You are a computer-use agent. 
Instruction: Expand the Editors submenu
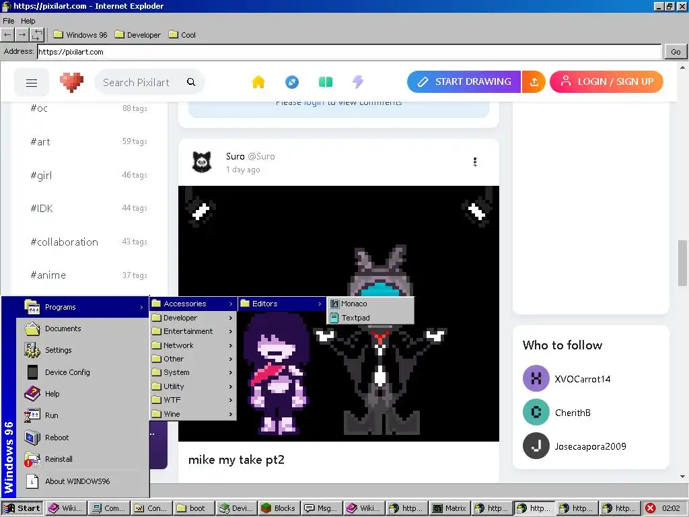coord(282,304)
